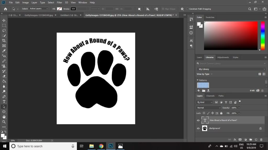268x150 pixels.
Task: Select the Lasso tool
Action: pos(4,30)
